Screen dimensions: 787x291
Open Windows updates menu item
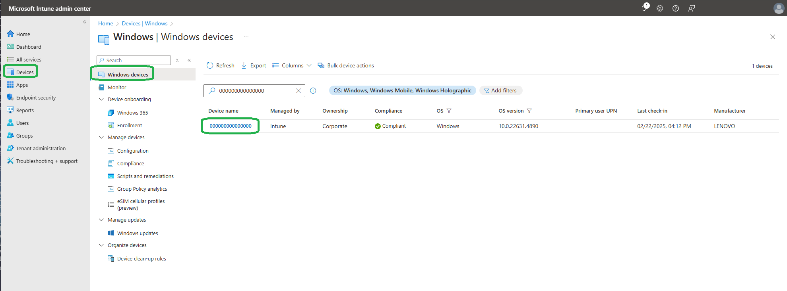point(137,234)
